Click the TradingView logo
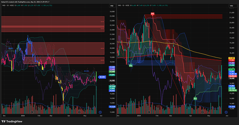Viewport: 239px width, 125px height. pyautogui.click(x=12, y=121)
